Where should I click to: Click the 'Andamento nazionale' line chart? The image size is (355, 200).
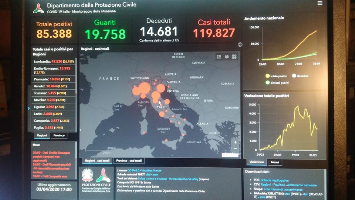click(x=289, y=44)
